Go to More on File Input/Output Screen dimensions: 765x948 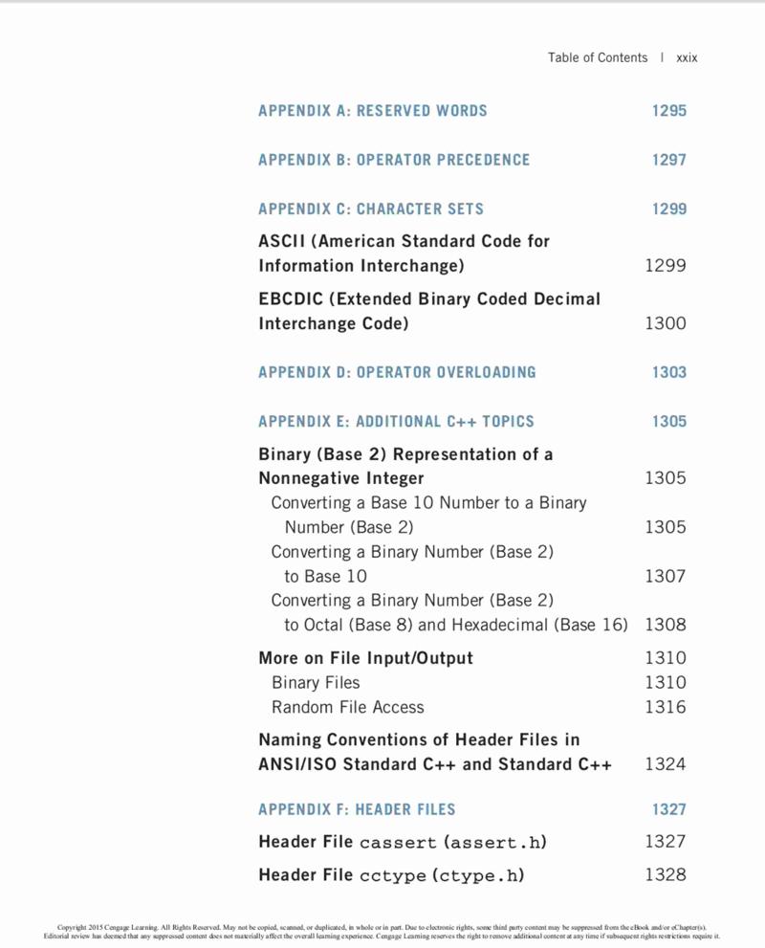(x=365, y=658)
